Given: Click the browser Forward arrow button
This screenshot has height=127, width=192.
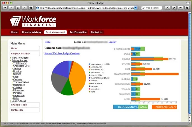Looking at the screenshot, I should pos(11,8).
